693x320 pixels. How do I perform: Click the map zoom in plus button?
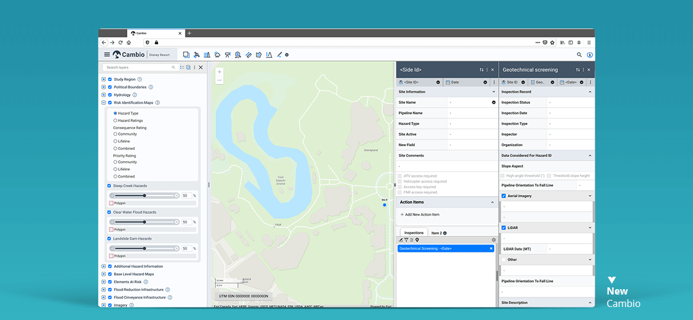pyautogui.click(x=220, y=72)
